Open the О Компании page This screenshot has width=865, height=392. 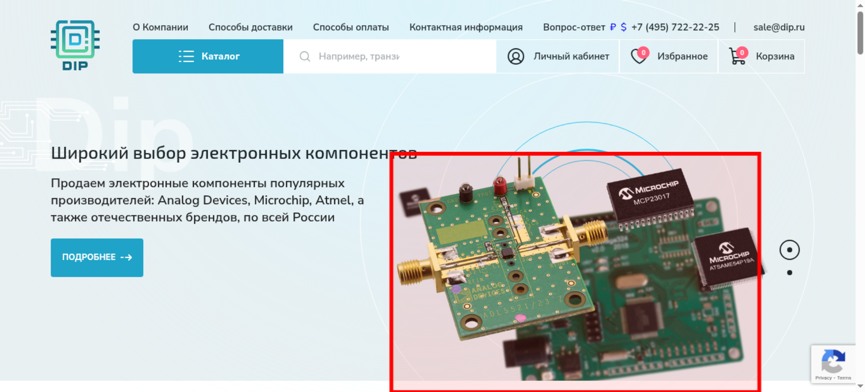(160, 27)
